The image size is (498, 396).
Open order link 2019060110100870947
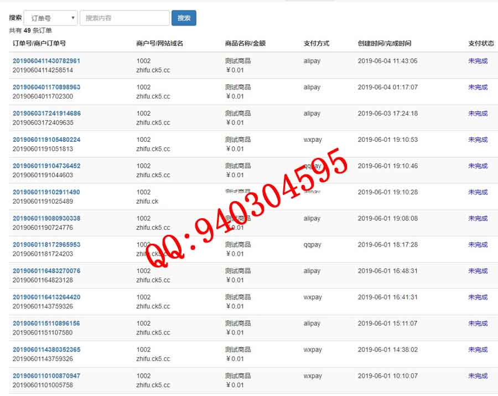click(x=46, y=376)
